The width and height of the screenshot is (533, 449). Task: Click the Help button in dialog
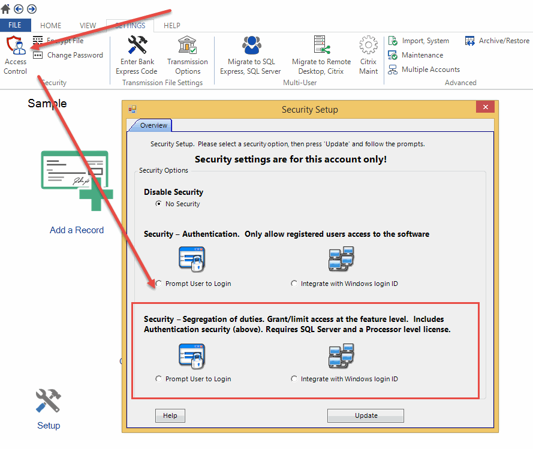click(170, 415)
